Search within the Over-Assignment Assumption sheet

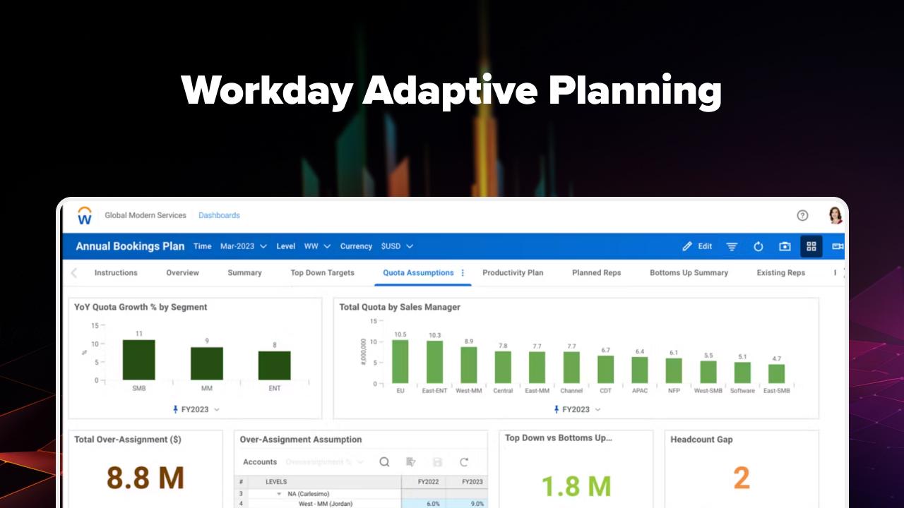[x=384, y=462]
